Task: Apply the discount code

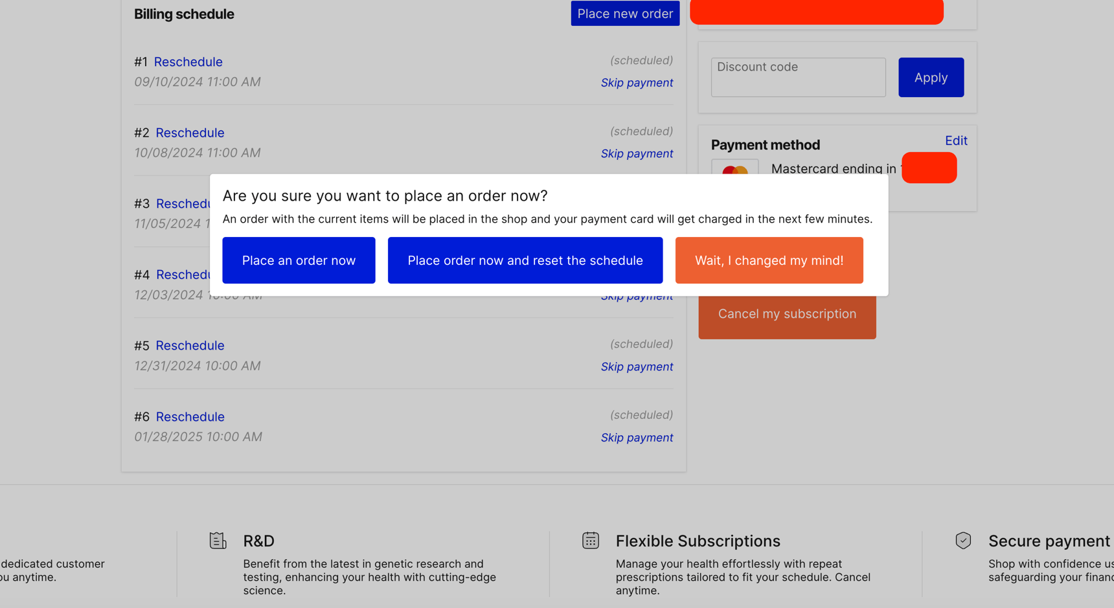Action: click(931, 77)
